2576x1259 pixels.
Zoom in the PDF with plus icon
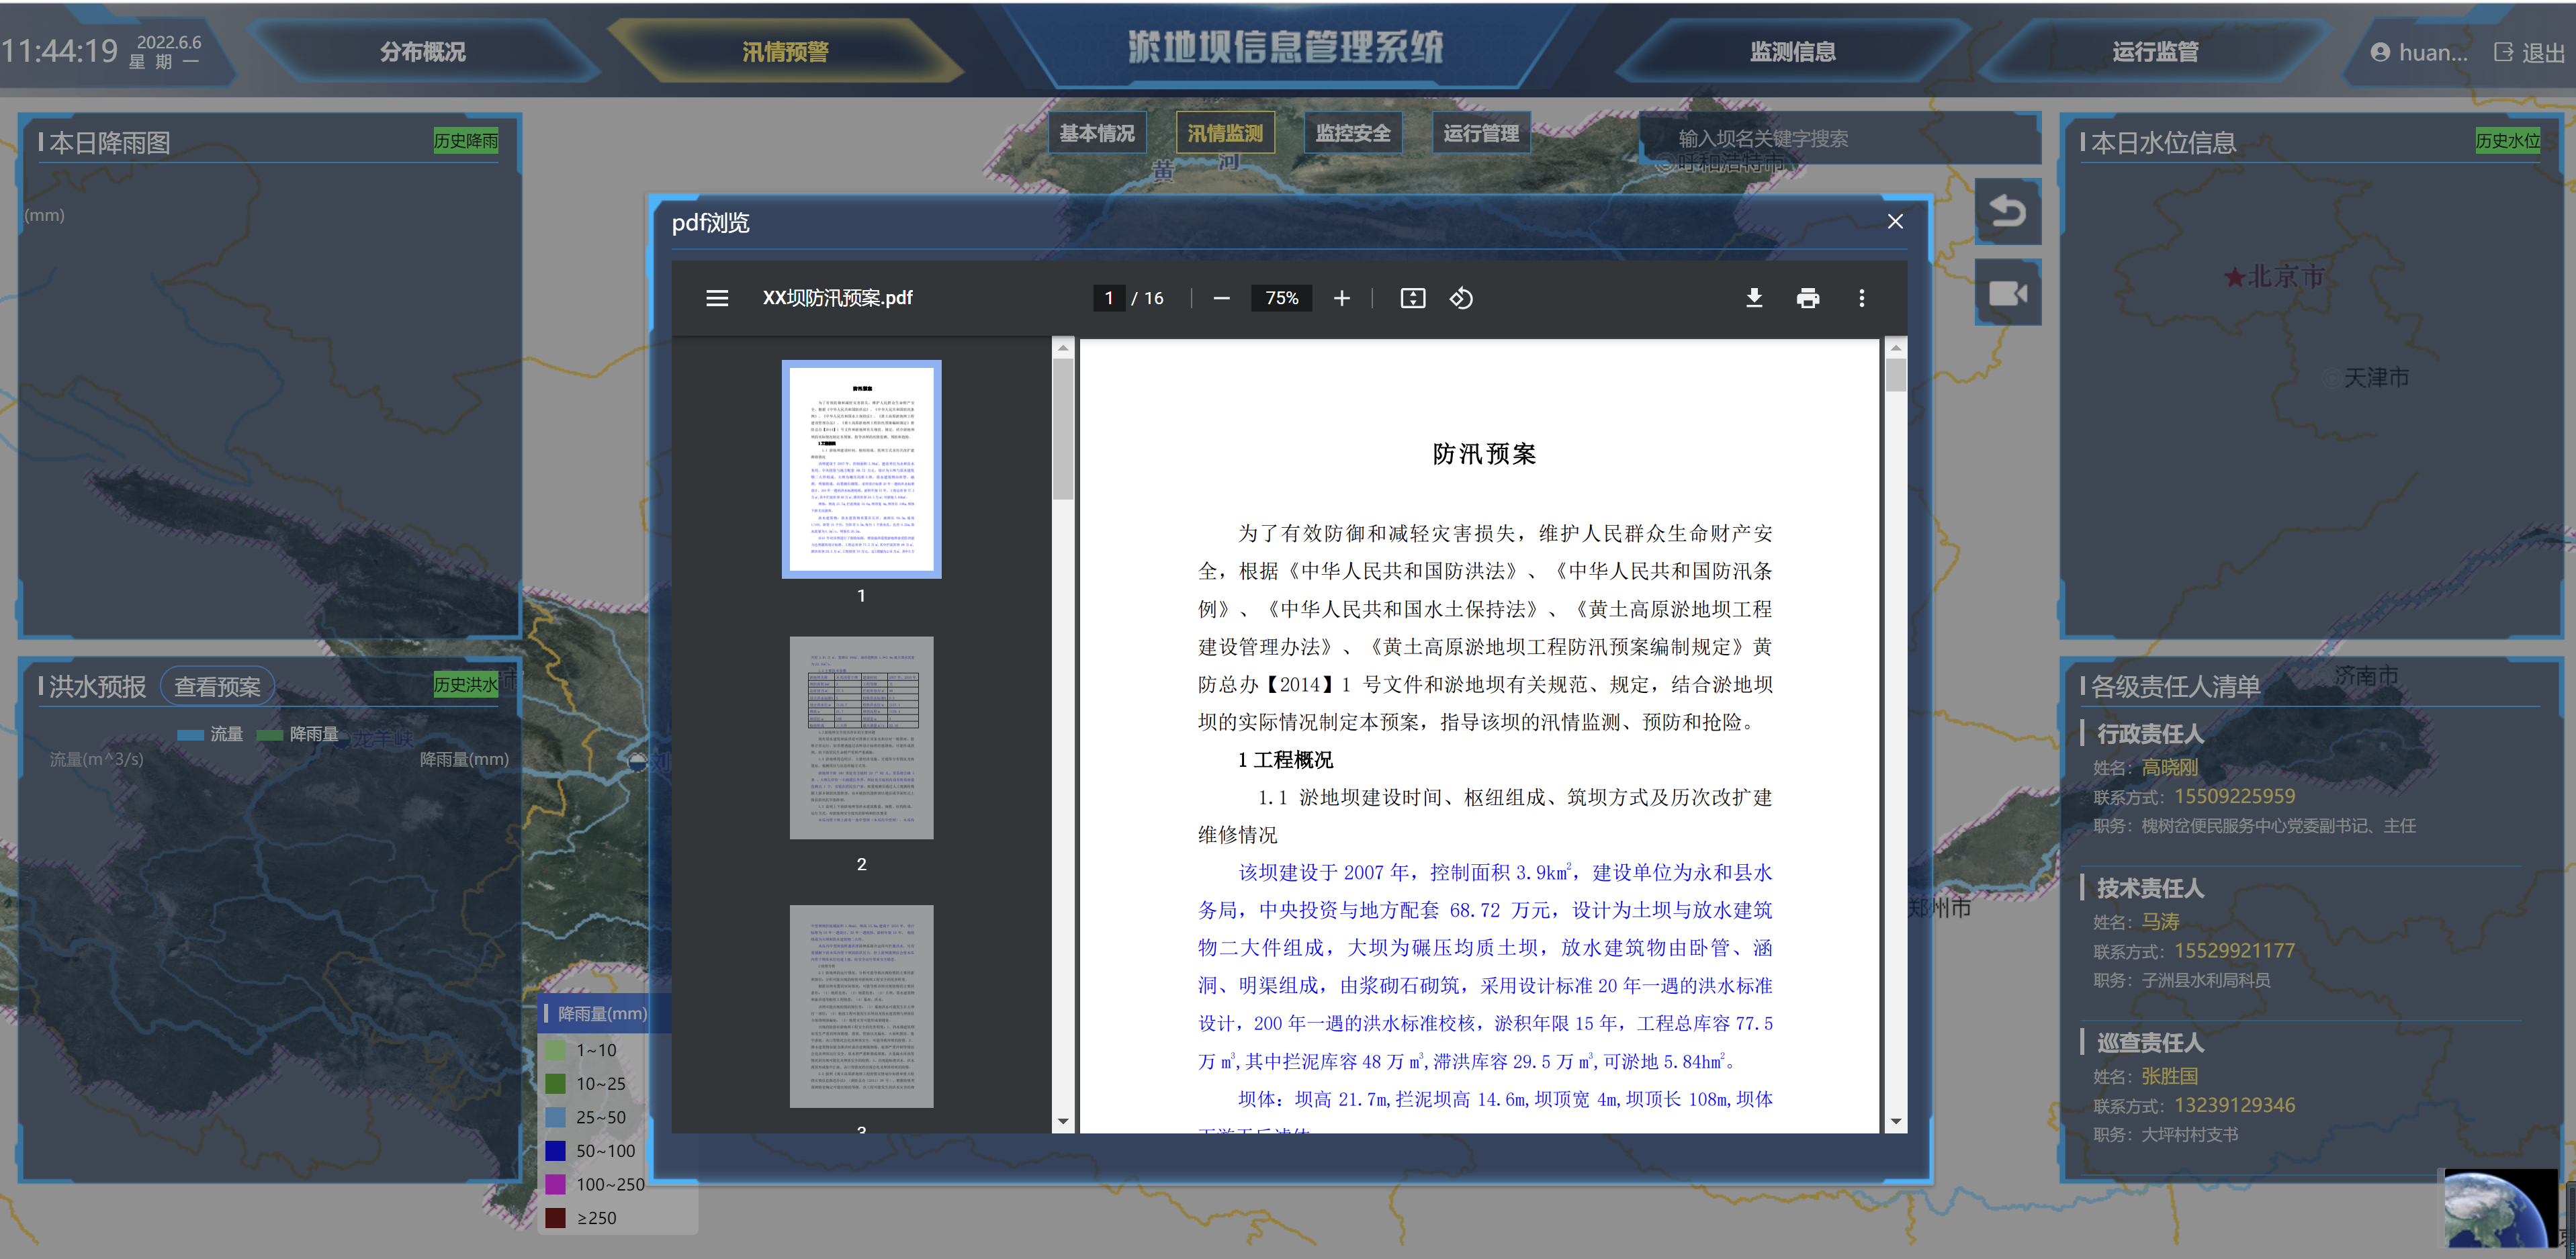point(1342,298)
